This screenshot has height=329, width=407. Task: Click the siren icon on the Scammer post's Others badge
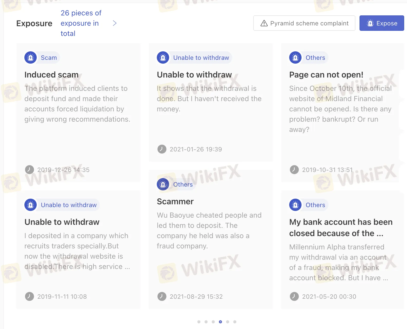(163, 184)
